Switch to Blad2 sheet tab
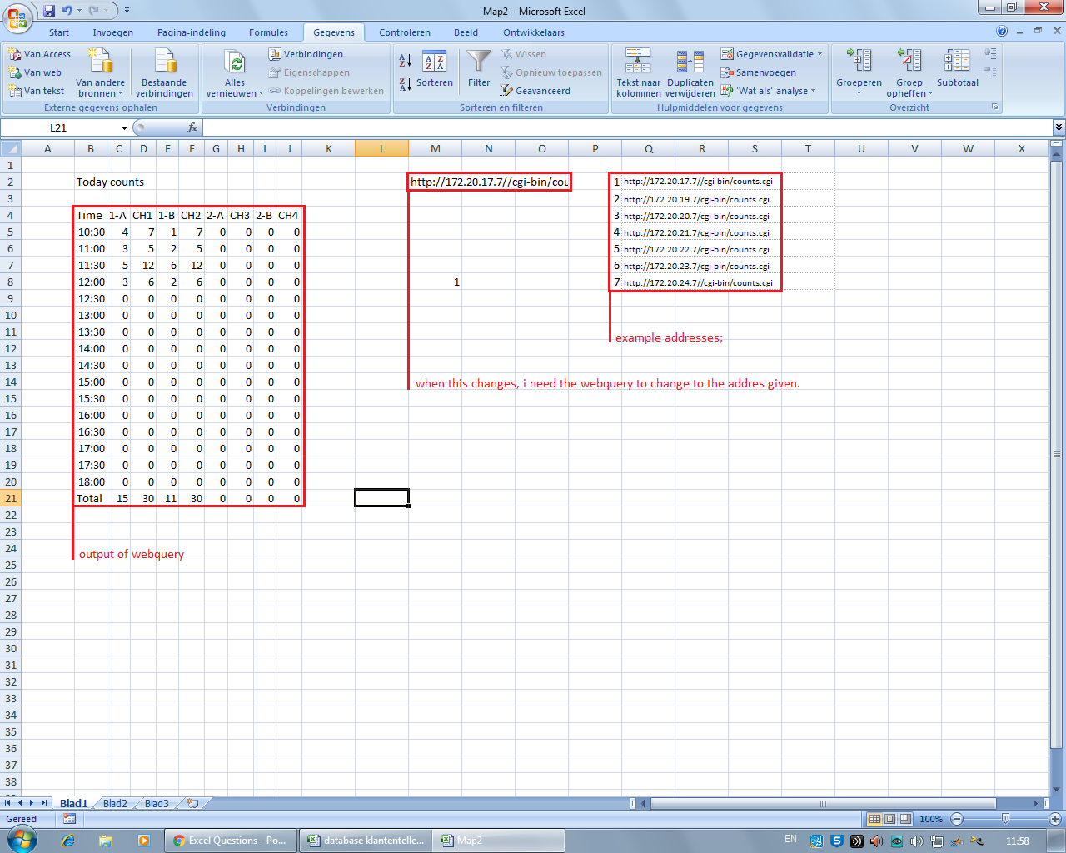The image size is (1066, 853). pos(115,804)
